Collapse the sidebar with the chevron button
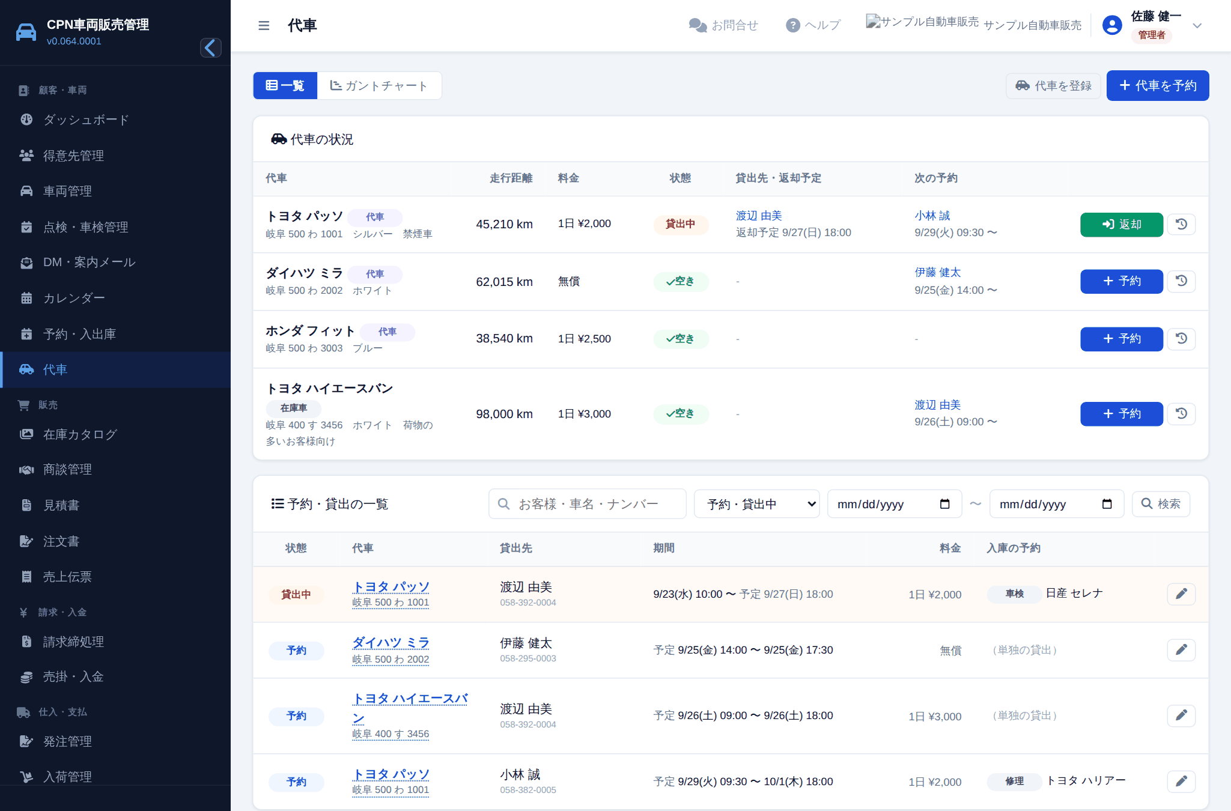 click(x=210, y=47)
